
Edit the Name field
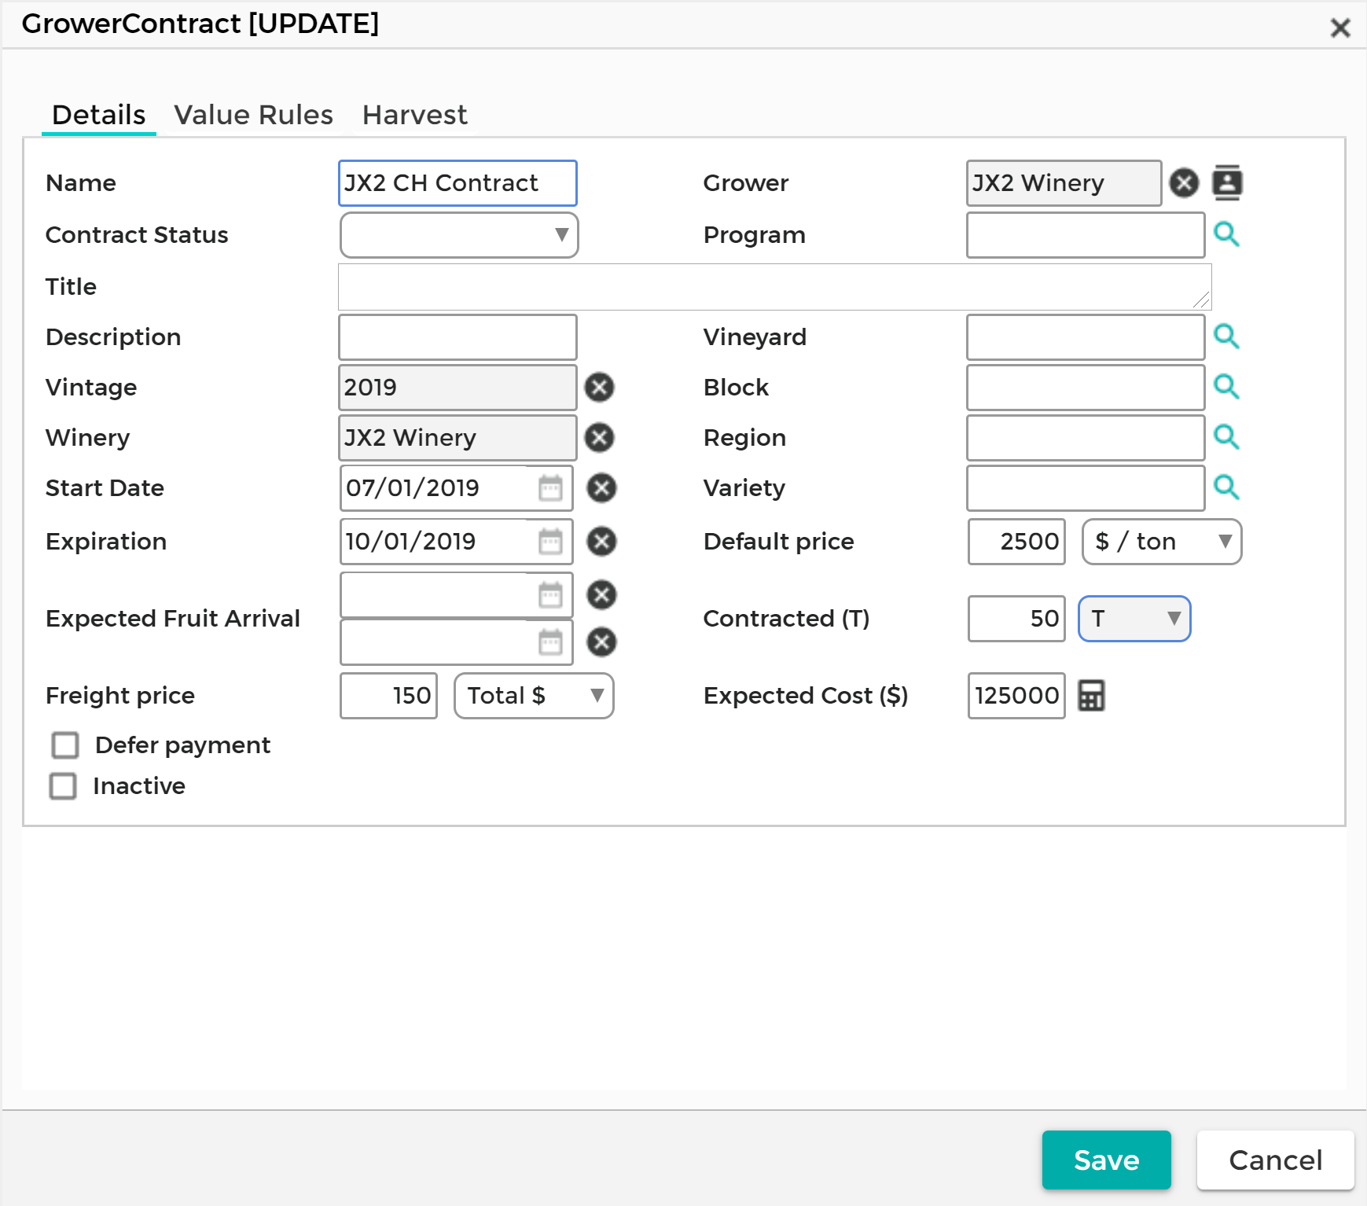coord(458,183)
